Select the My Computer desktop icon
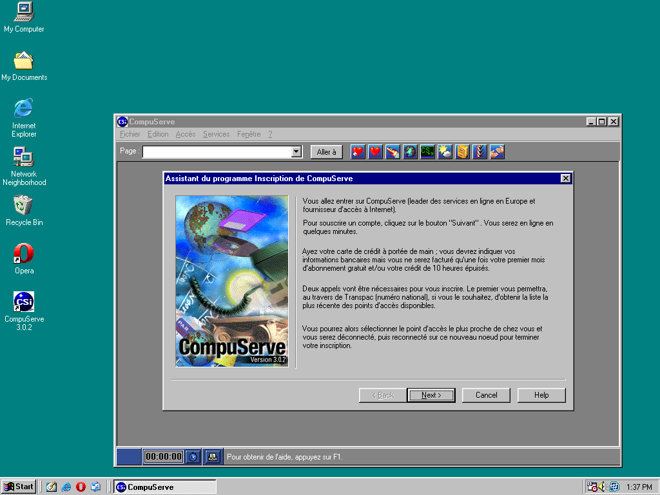 [24, 17]
